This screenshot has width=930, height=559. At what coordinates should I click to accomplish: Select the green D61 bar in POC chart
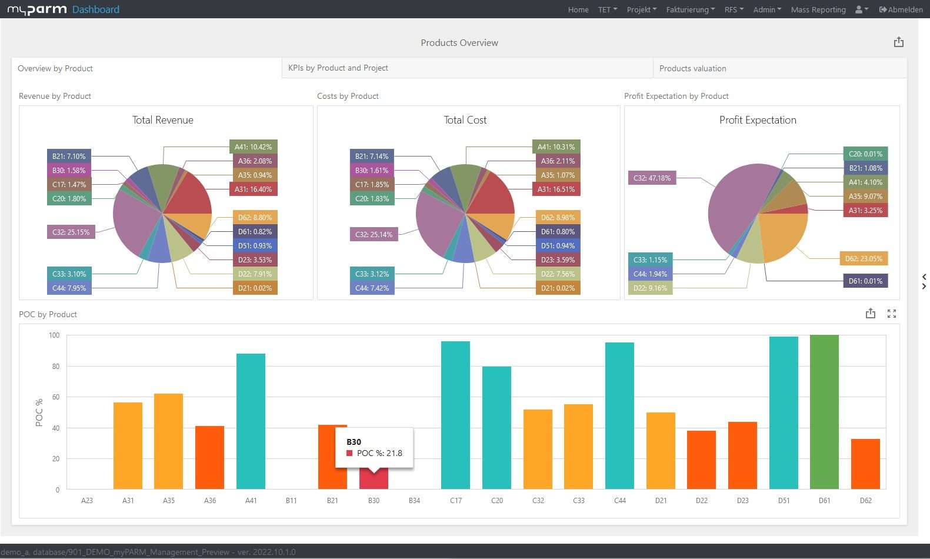pos(824,412)
